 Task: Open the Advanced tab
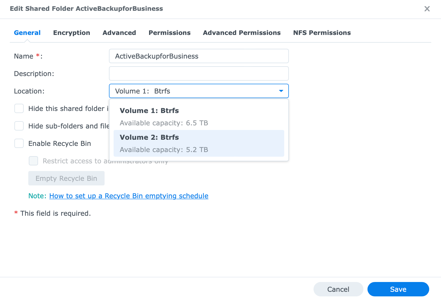coord(119,33)
